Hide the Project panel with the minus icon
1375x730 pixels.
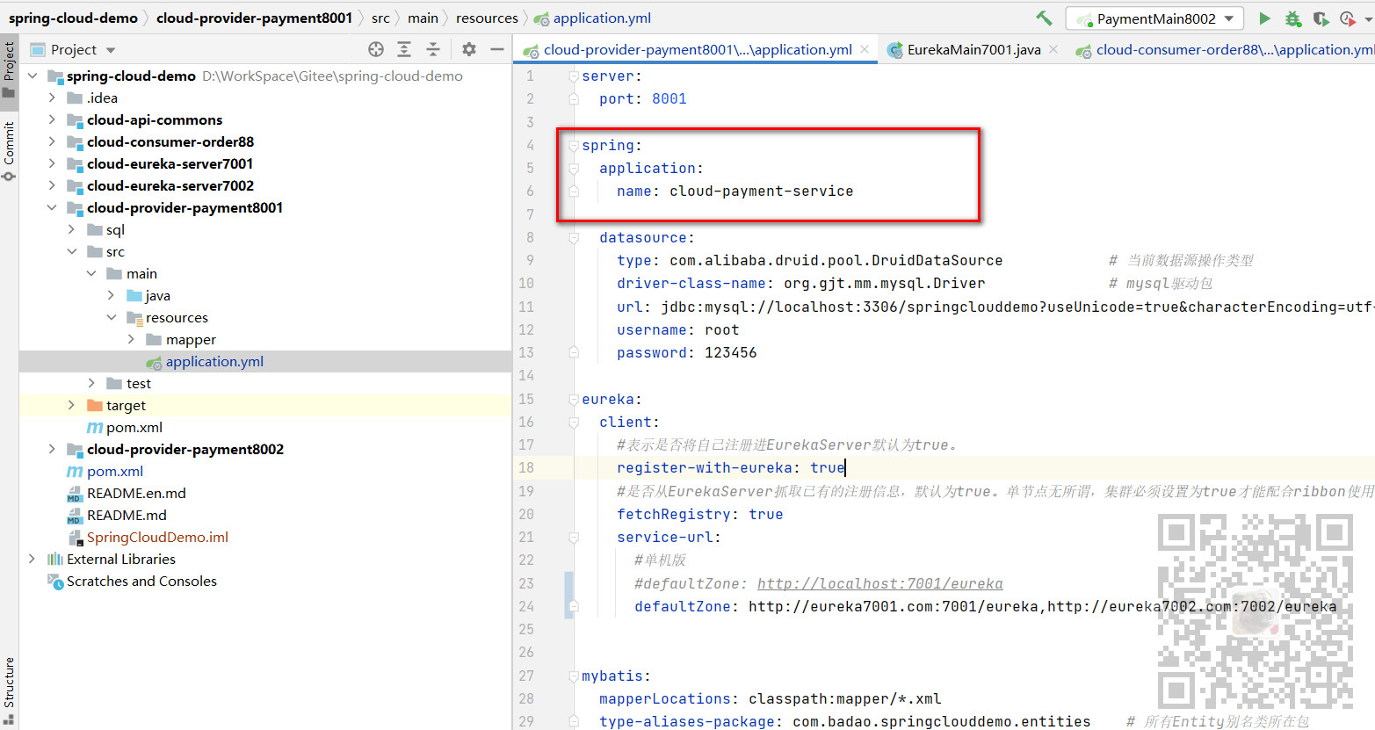(x=496, y=49)
